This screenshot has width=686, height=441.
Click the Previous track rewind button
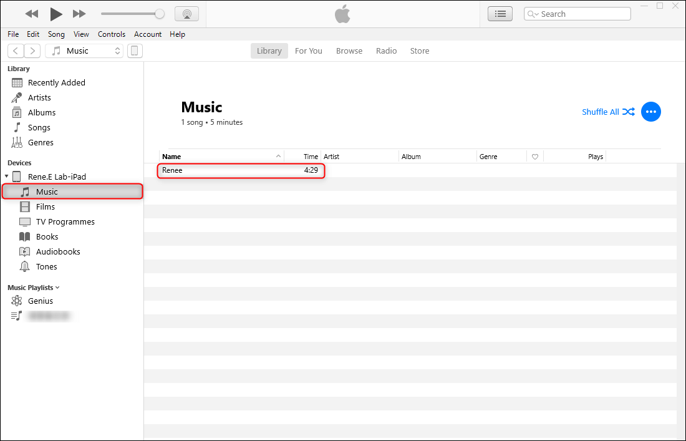[x=32, y=14]
